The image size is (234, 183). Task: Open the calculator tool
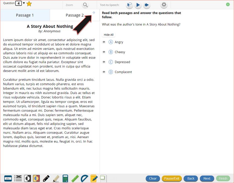tap(65, 178)
